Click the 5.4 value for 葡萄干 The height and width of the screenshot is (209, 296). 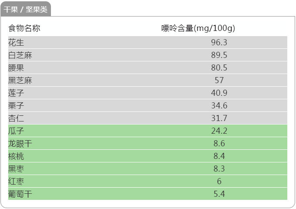[x=219, y=194]
